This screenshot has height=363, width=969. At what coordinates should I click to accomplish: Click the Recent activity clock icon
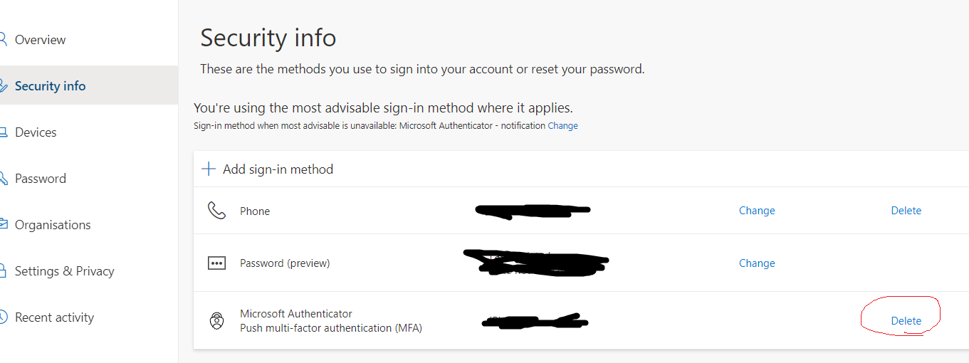3,317
